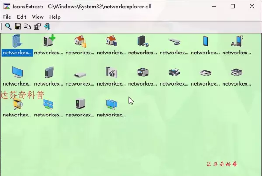Click the Exit door toolbar button

47,27
